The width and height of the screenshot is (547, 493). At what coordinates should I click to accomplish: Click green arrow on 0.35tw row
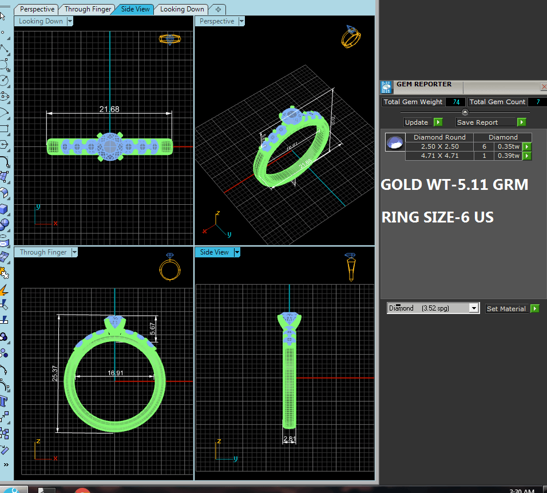[527, 147]
